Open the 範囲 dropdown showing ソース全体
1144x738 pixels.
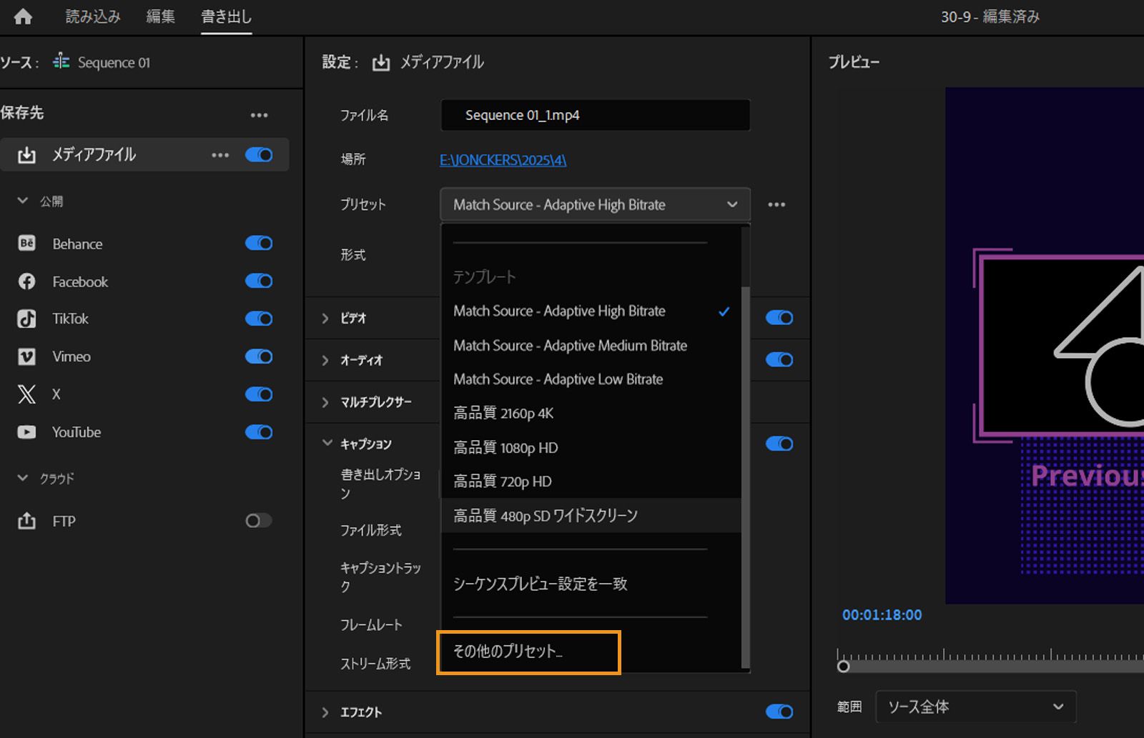pyautogui.click(x=976, y=707)
